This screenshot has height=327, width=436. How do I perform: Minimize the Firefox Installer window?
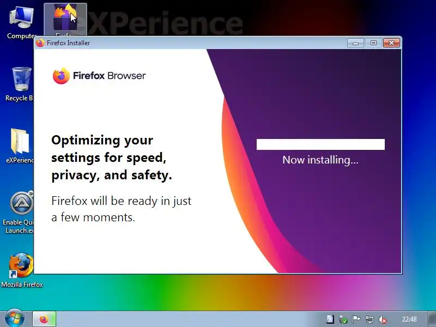pos(355,43)
